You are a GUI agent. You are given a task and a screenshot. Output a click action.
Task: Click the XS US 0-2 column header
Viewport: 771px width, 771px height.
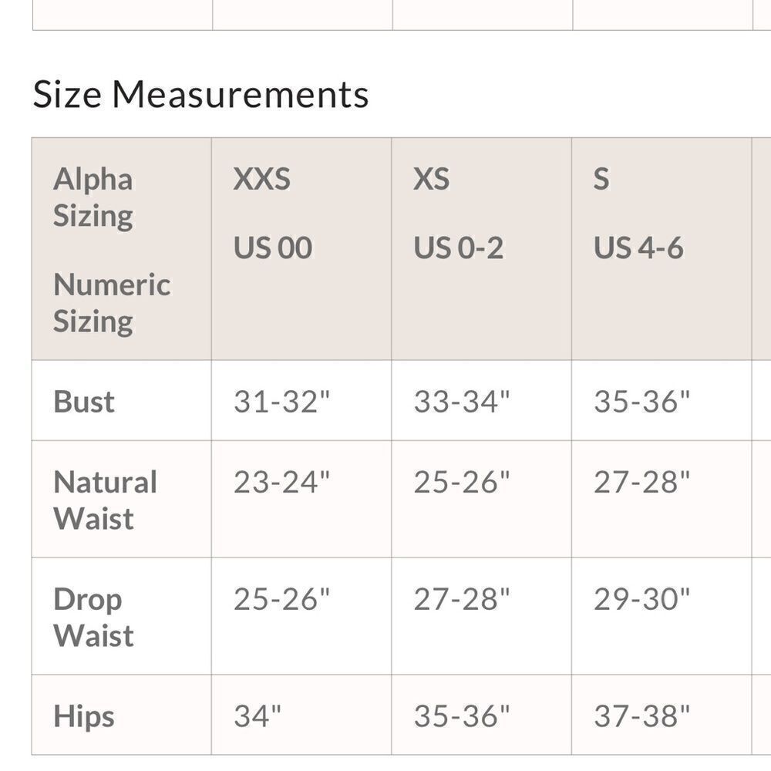[481, 249]
